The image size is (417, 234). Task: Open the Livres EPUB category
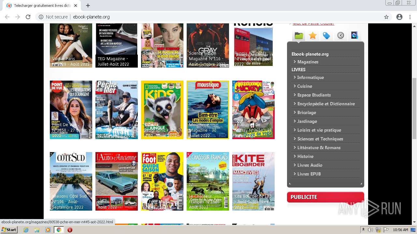309,174
